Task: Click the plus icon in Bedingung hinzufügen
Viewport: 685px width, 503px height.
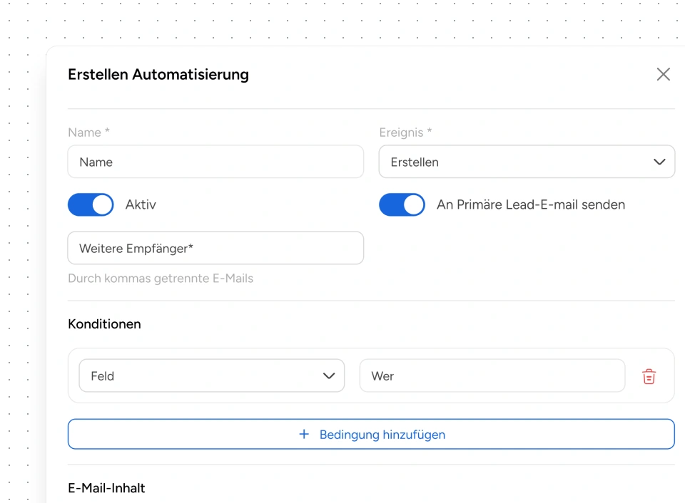Action: point(304,434)
